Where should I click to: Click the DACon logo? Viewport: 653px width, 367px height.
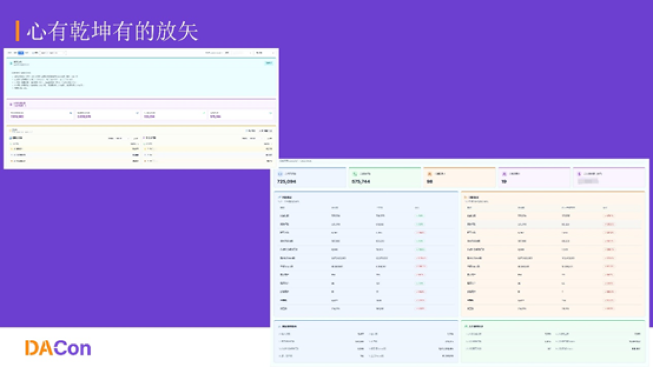pyautogui.click(x=57, y=348)
